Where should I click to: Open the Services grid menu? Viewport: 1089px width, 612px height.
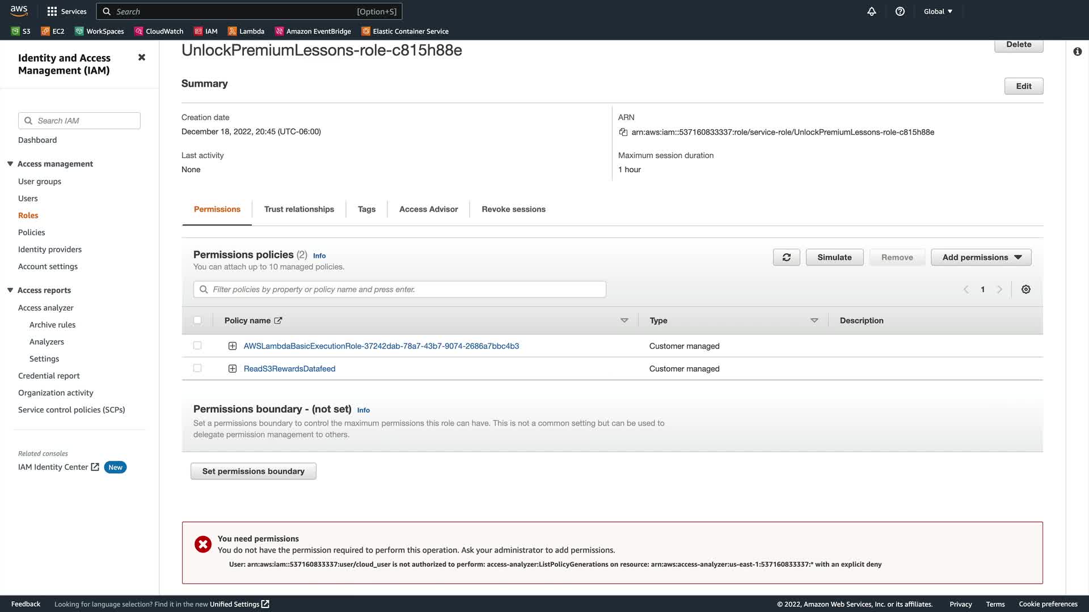(x=66, y=11)
